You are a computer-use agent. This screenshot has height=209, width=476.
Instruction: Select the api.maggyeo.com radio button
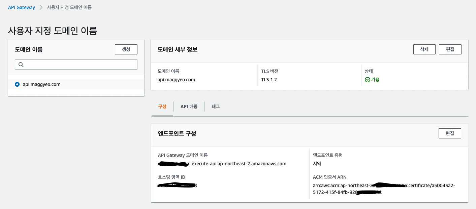point(17,85)
